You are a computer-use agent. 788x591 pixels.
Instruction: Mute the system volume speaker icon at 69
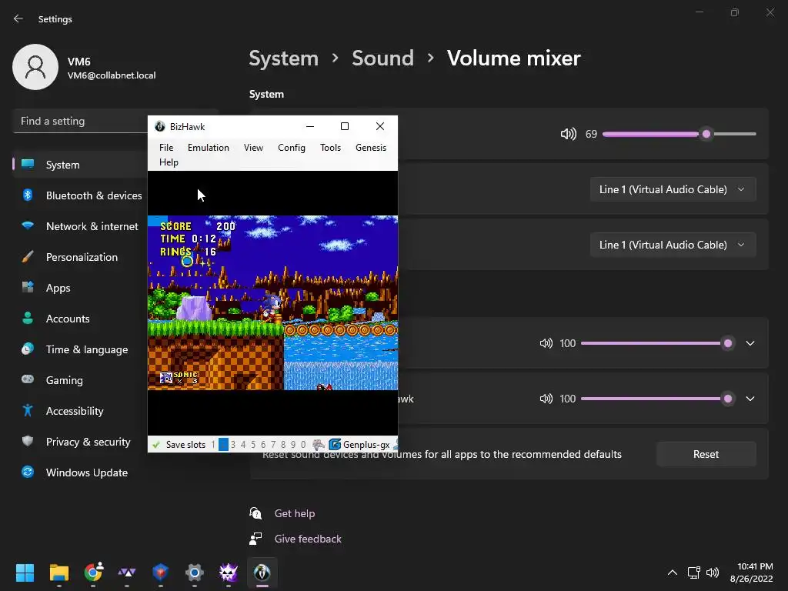(x=569, y=134)
